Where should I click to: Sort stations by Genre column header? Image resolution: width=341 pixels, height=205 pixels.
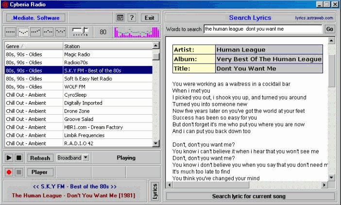tap(34, 46)
